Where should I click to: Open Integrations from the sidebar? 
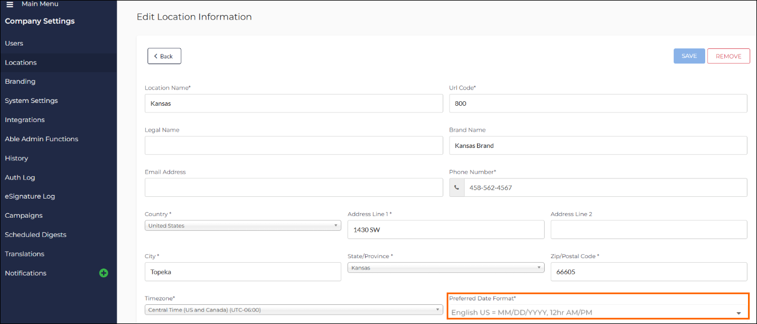[x=25, y=120]
